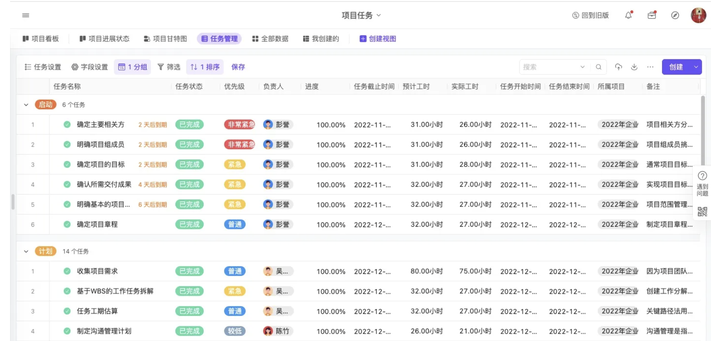Open the 遇到问题 help text
The image size is (711, 341).
[702, 190]
